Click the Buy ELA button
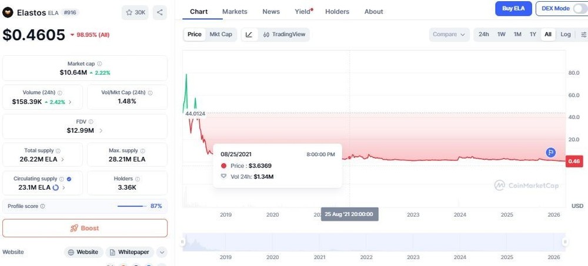This screenshot has height=266, width=588. pyautogui.click(x=513, y=9)
